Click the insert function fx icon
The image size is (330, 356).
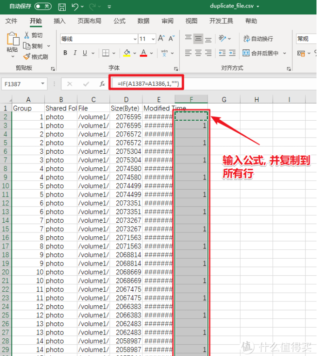coord(102,84)
